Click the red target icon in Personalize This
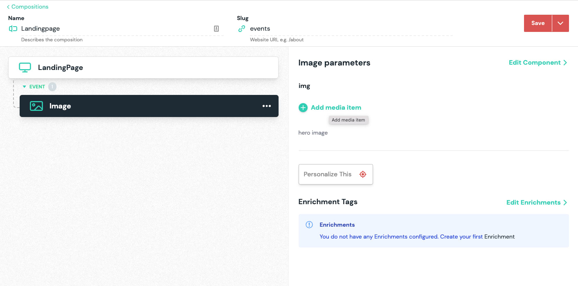The image size is (578, 286). coord(362,174)
